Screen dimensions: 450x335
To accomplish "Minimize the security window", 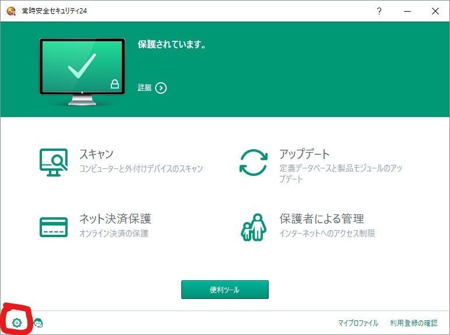I will coord(407,11).
